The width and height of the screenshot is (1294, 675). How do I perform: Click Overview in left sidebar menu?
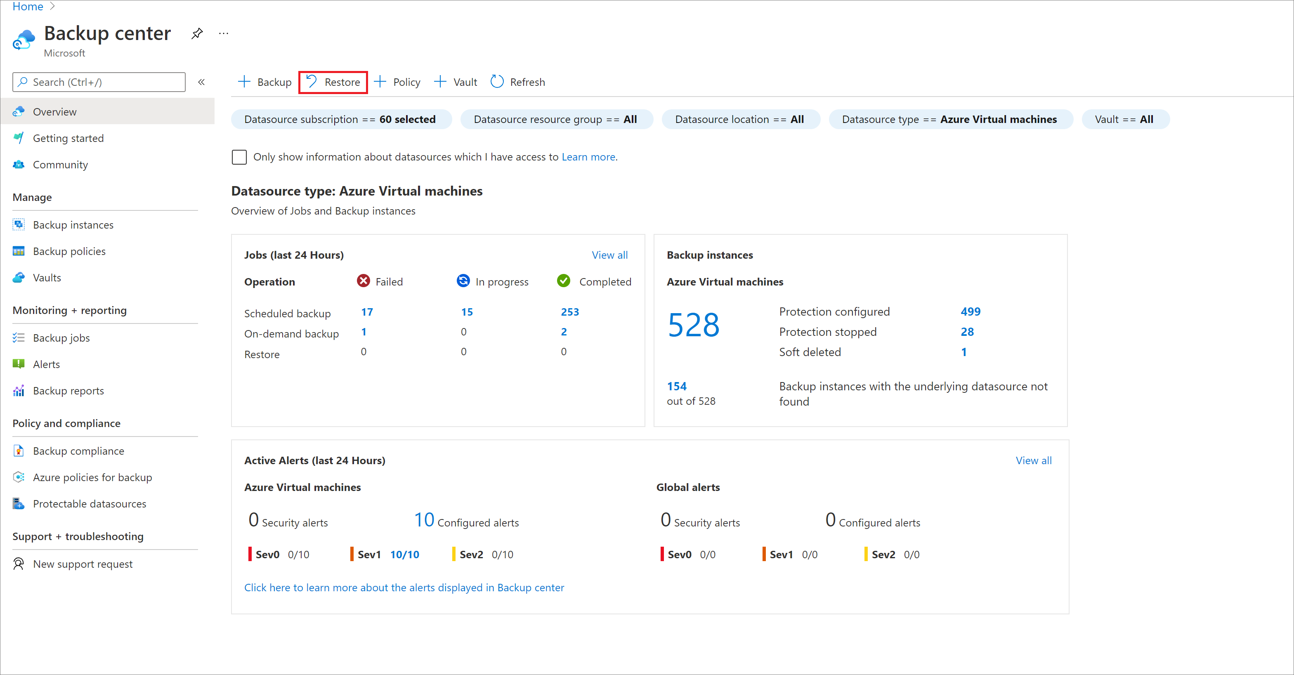(x=53, y=111)
